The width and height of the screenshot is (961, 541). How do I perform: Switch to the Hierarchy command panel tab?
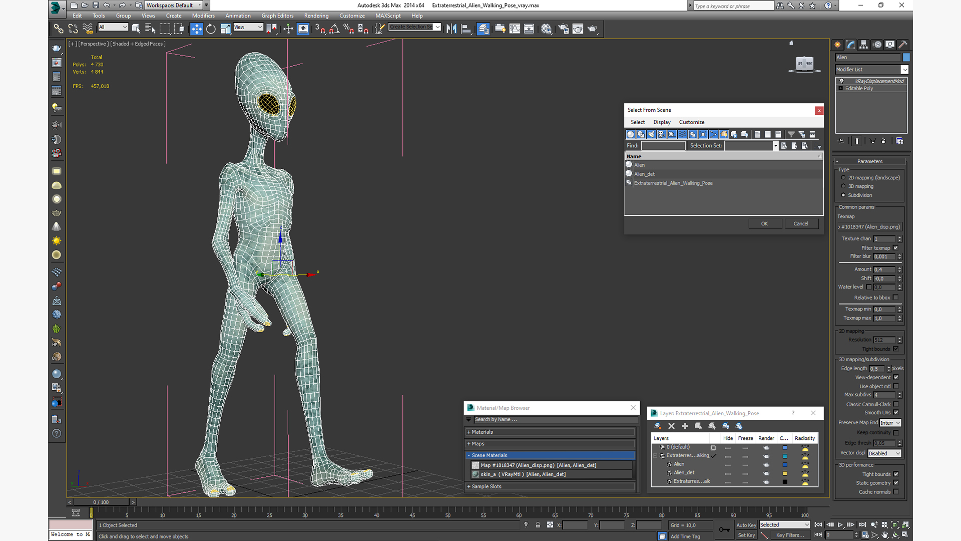coord(864,45)
